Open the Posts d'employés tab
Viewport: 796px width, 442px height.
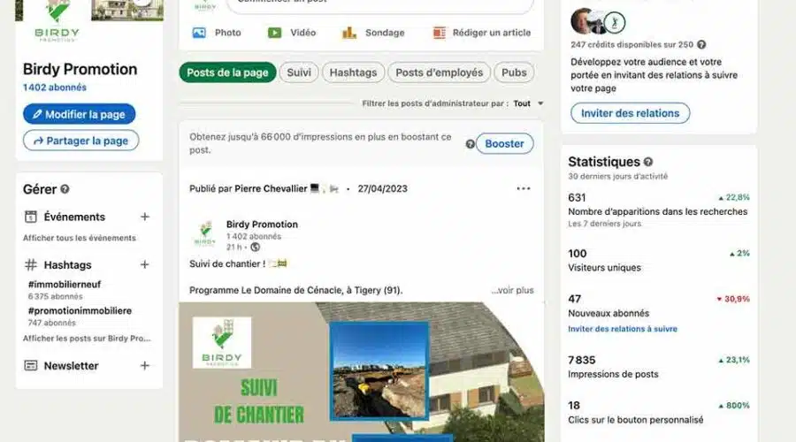[439, 72]
